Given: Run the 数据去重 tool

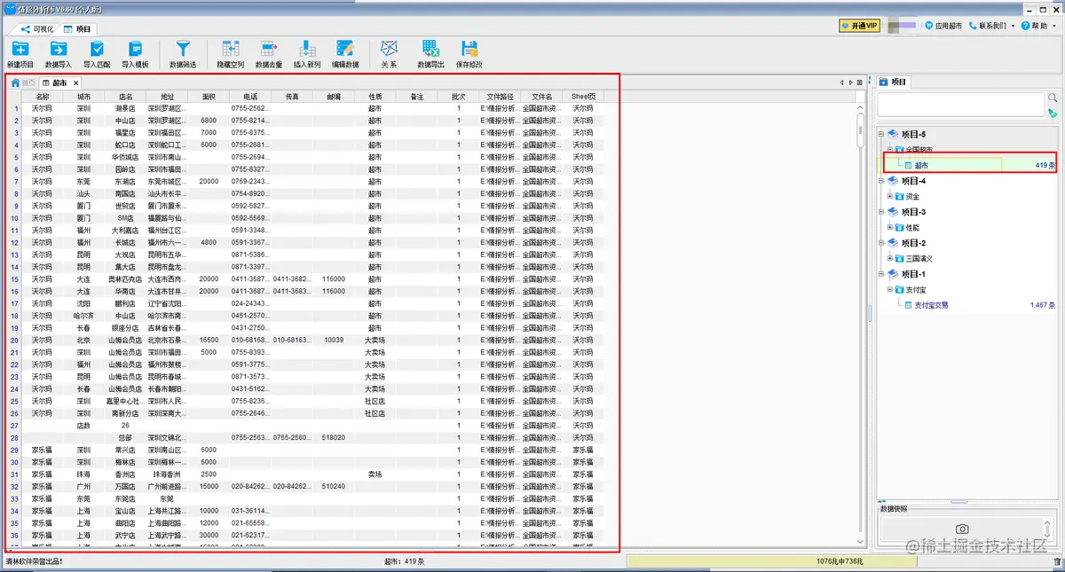Looking at the screenshot, I should coord(269,54).
